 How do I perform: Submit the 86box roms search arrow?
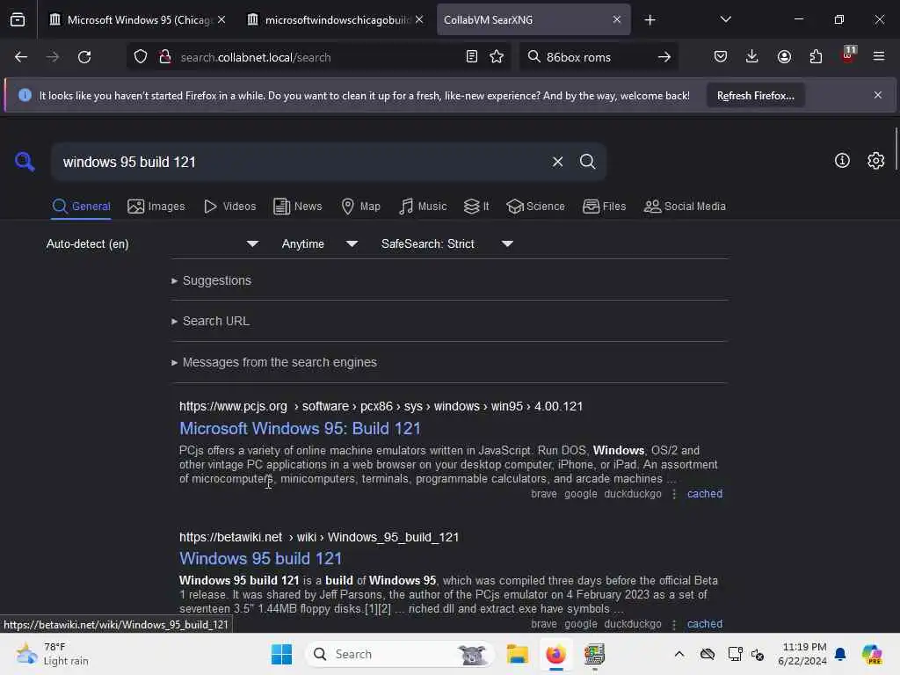click(664, 57)
